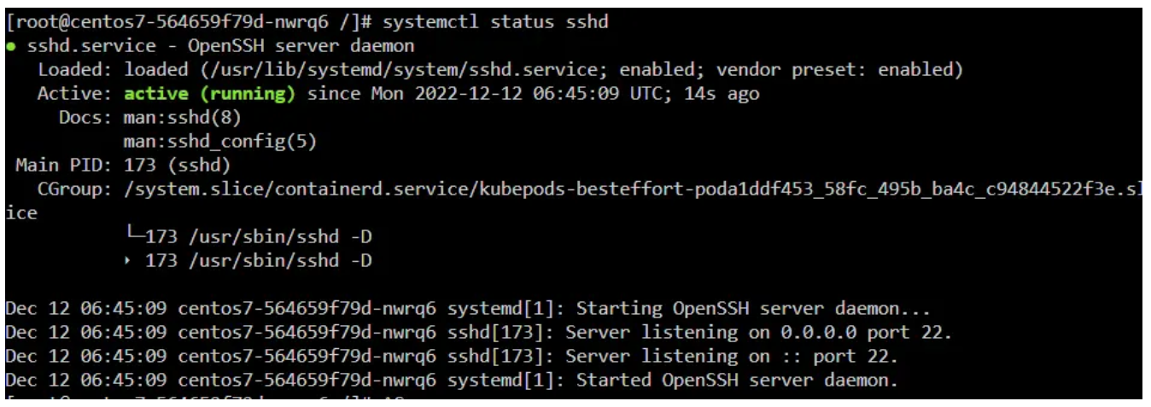Viewport: 1151px width, 407px height.
Task: Click the man:sshd_config(5) docs entry
Action: click(220, 142)
